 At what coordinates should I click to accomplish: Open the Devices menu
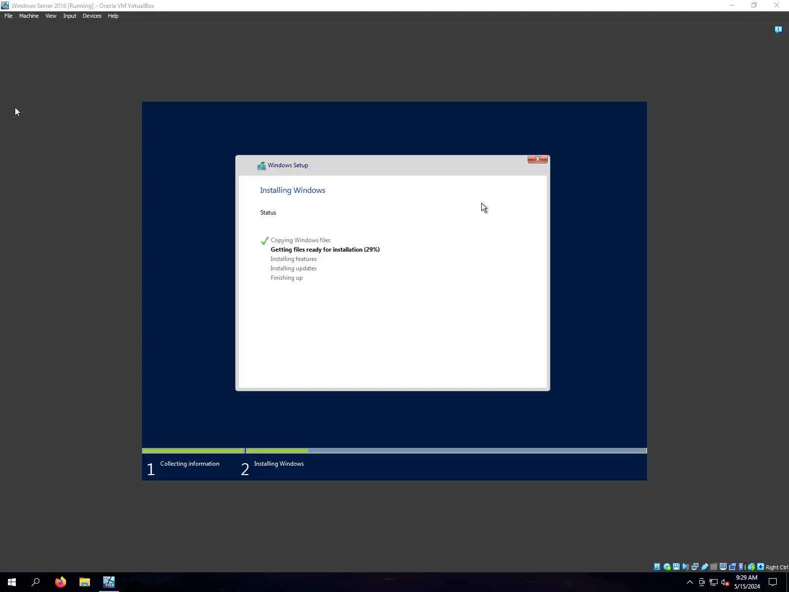pos(92,16)
